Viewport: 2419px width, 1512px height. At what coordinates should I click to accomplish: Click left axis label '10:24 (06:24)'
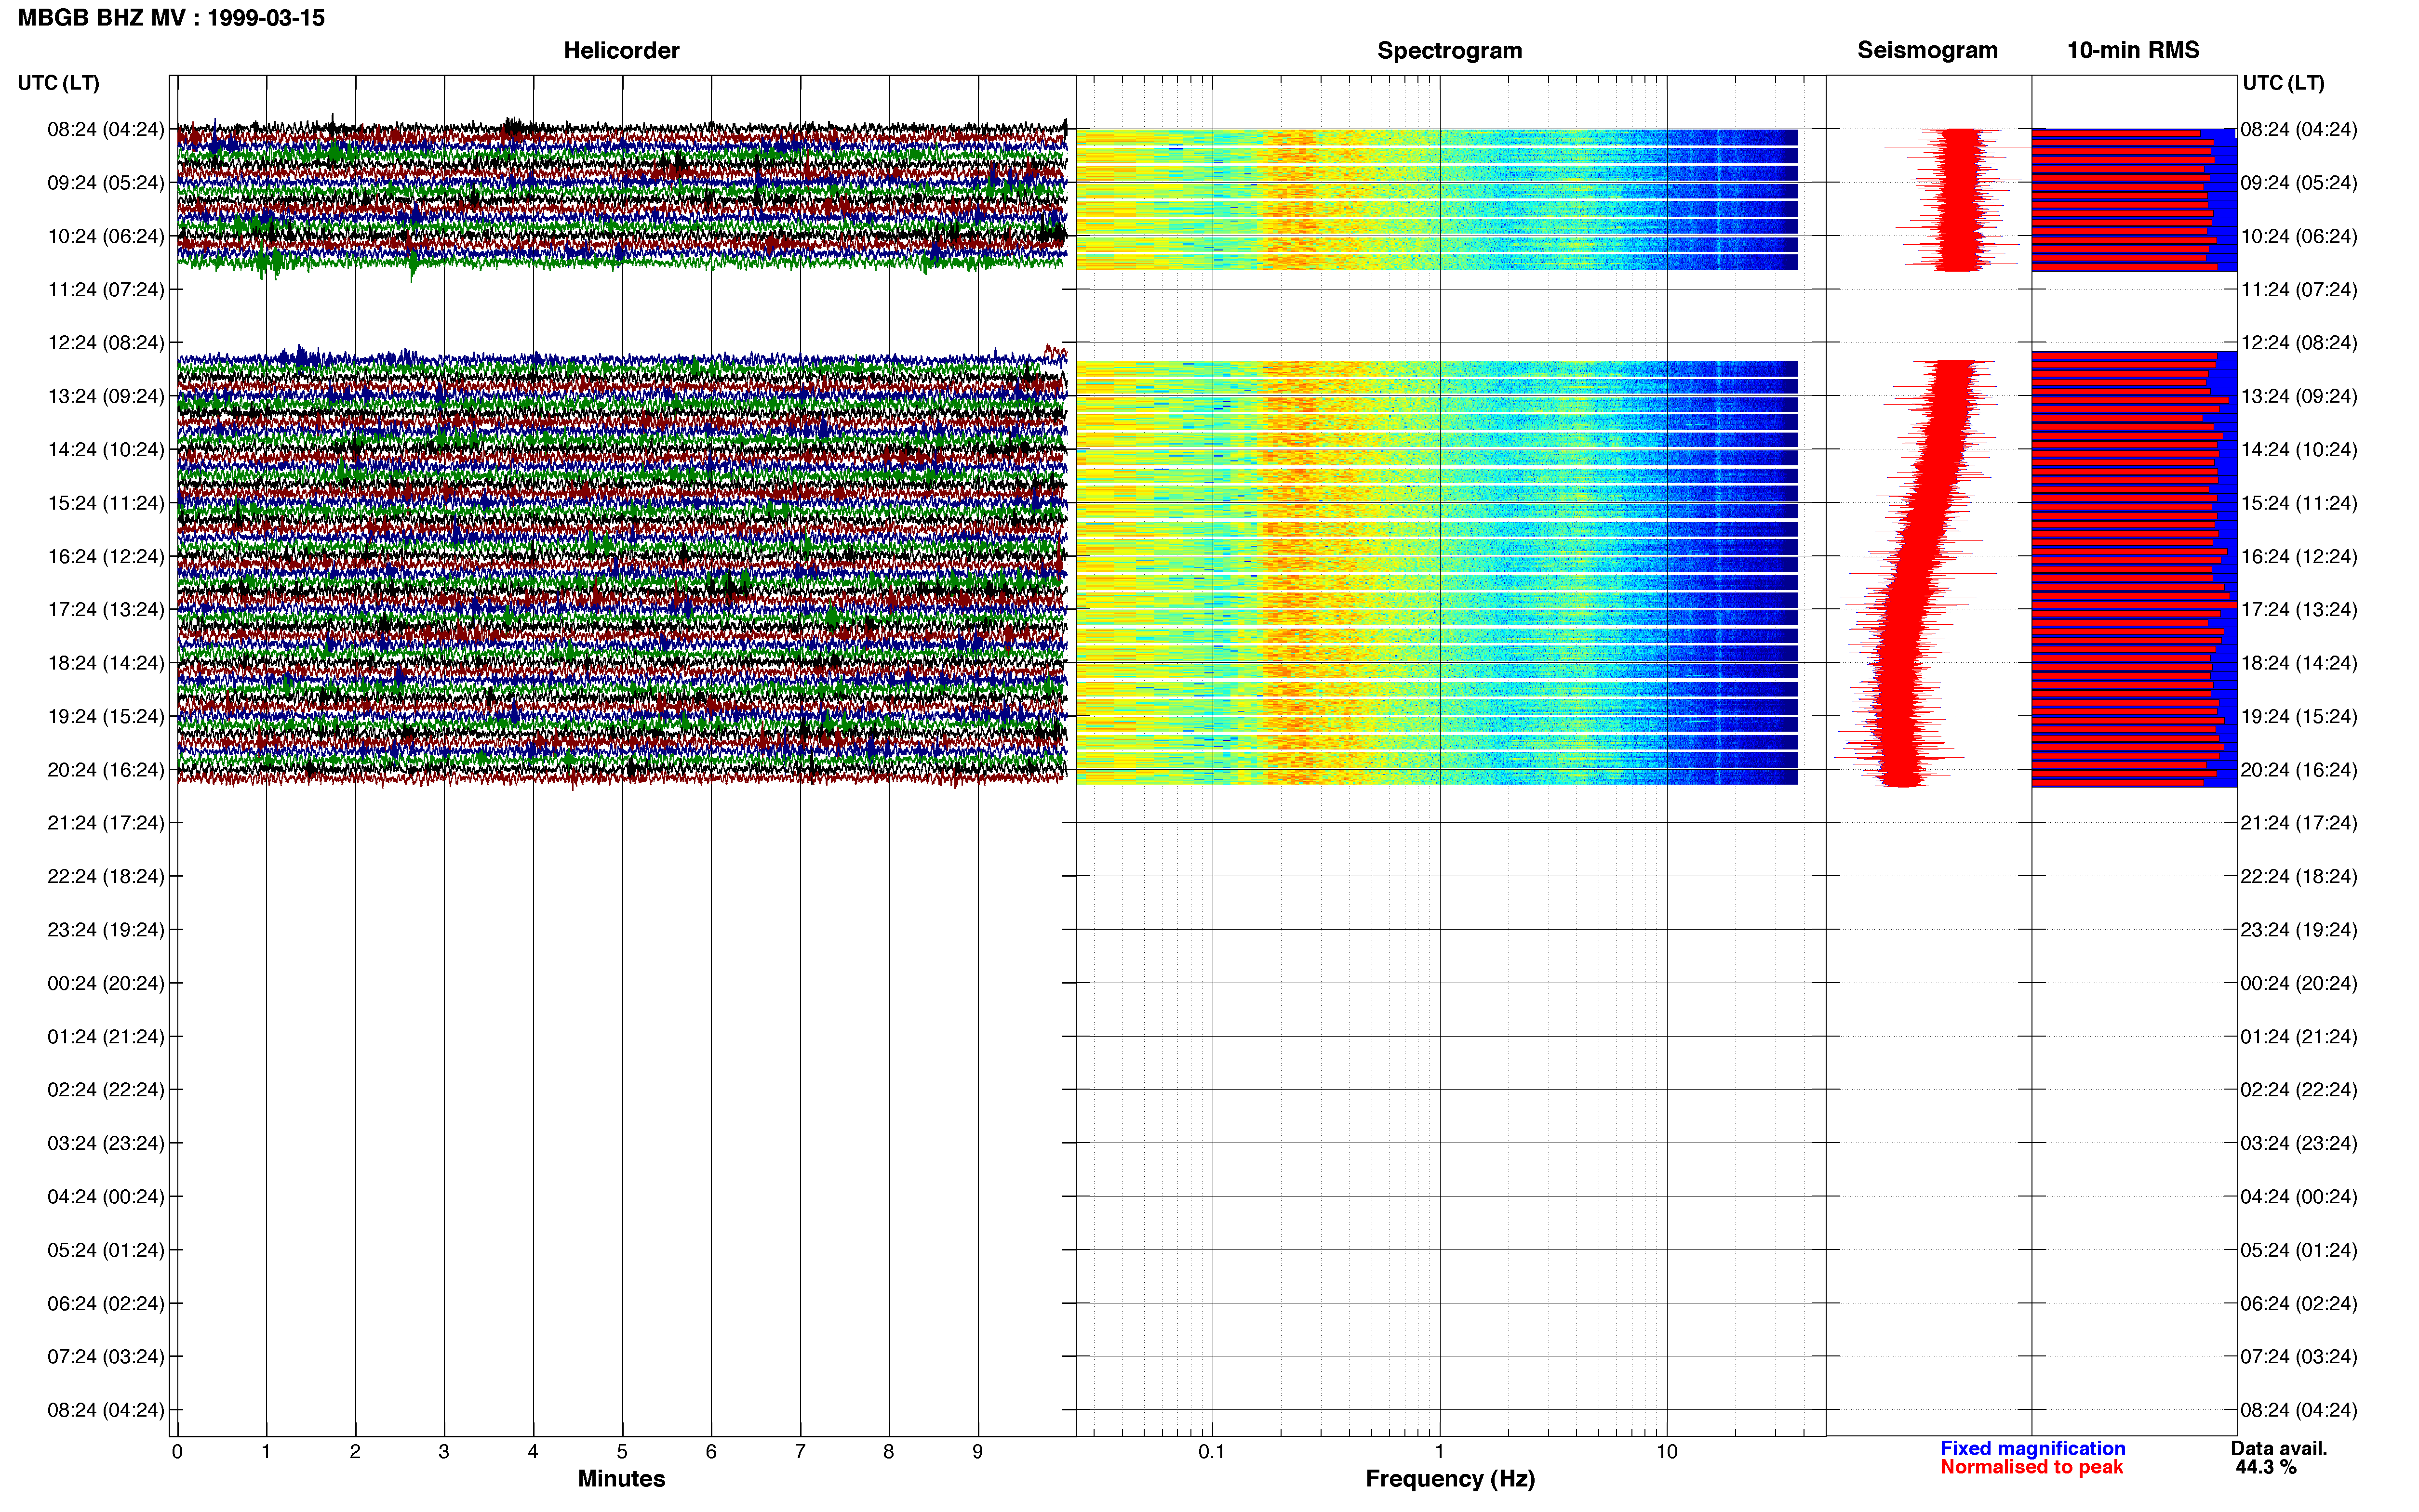coord(106,236)
